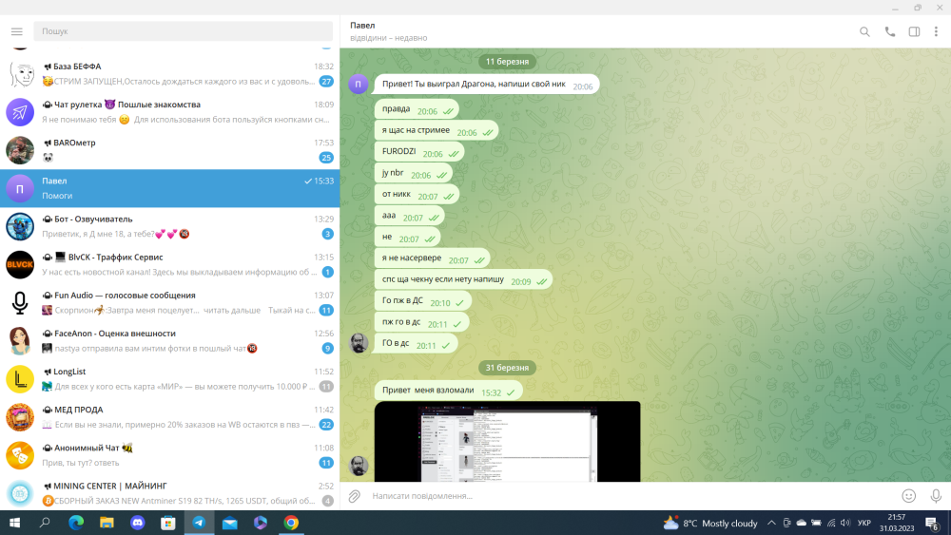Search within the Павел chat
This screenshot has width=951, height=535.
tap(864, 32)
